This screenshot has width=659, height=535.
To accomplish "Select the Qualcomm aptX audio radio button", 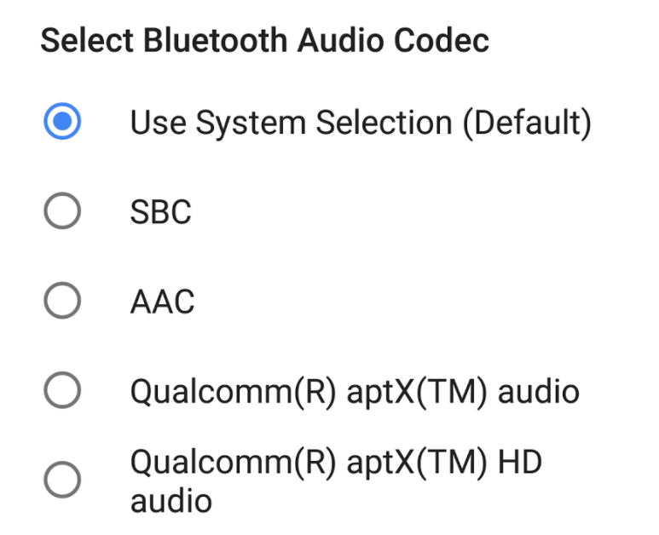I will pyautogui.click(x=62, y=391).
